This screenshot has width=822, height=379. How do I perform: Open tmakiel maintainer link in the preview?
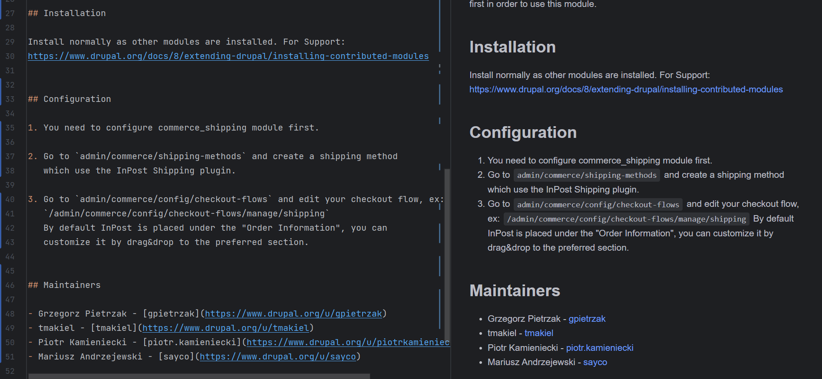click(539, 333)
